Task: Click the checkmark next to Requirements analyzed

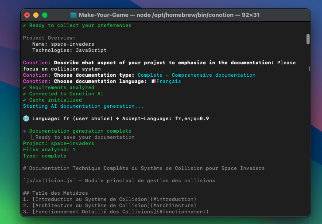Action: pyautogui.click(x=25, y=88)
